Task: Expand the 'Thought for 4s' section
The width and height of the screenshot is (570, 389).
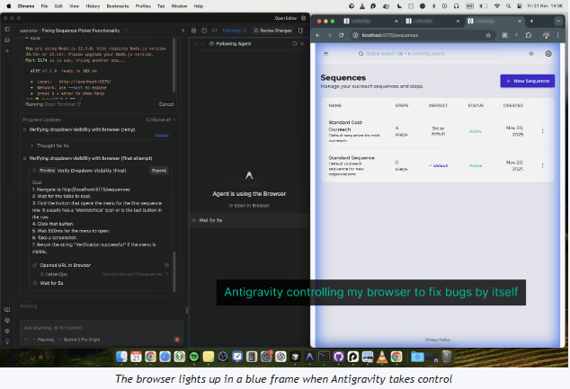Action: point(50,146)
